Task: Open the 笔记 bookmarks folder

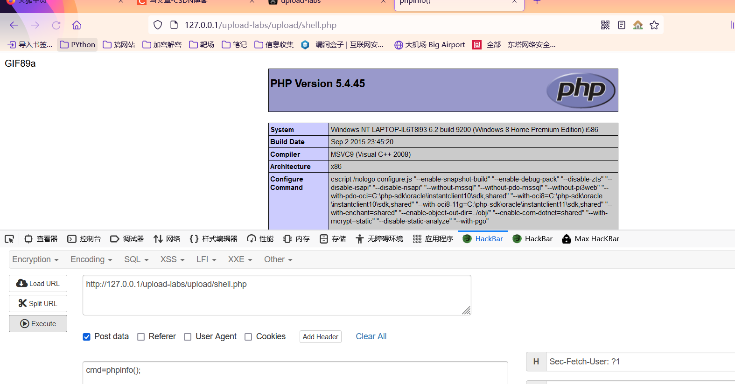Action: pyautogui.click(x=234, y=45)
